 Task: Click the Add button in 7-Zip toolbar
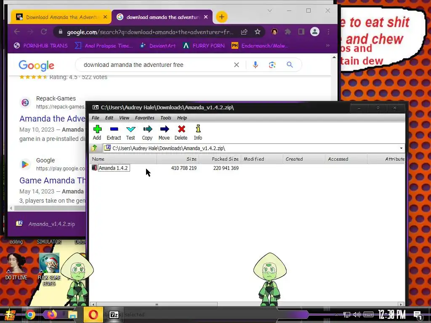click(x=97, y=132)
